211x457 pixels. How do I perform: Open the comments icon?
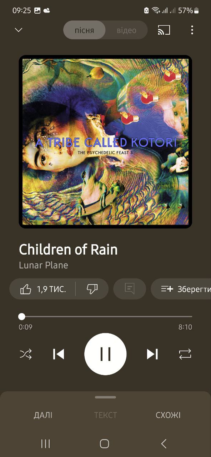[x=130, y=289]
